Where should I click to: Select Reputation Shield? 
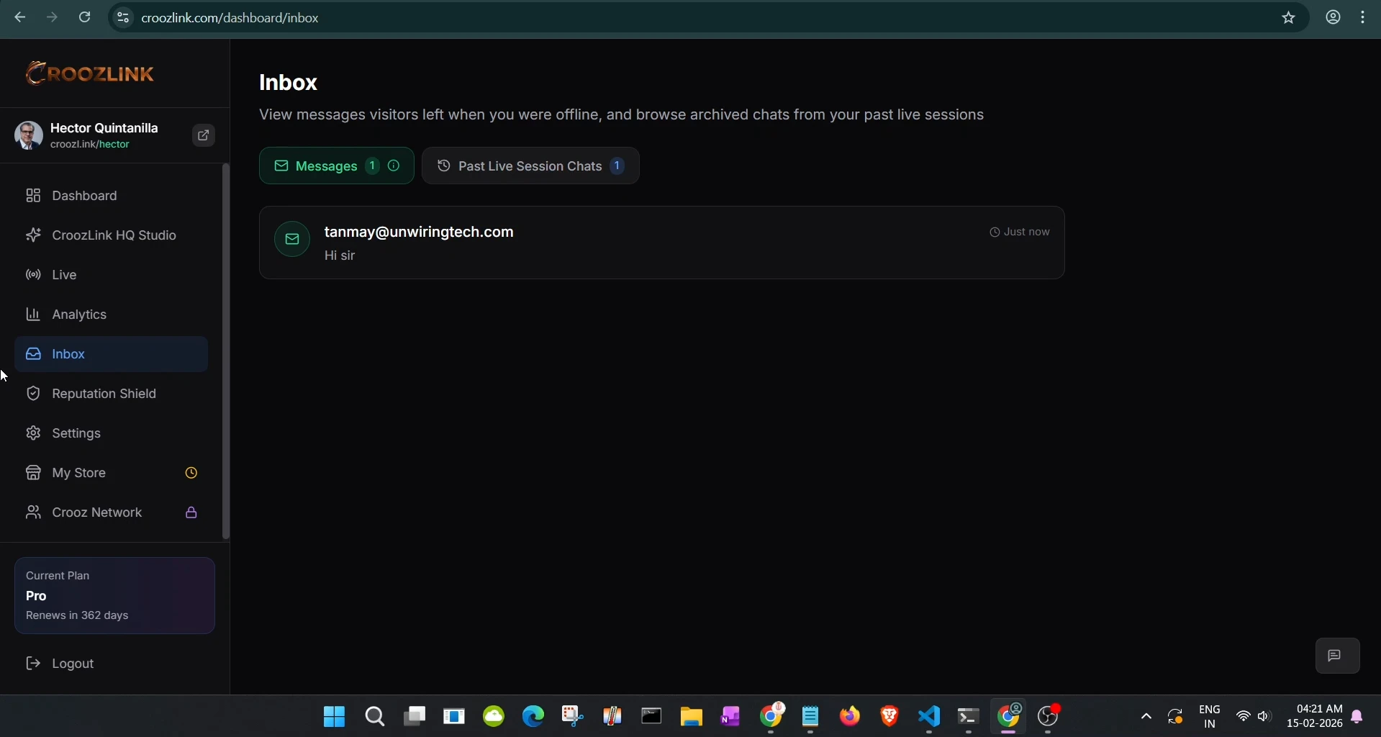point(104,393)
